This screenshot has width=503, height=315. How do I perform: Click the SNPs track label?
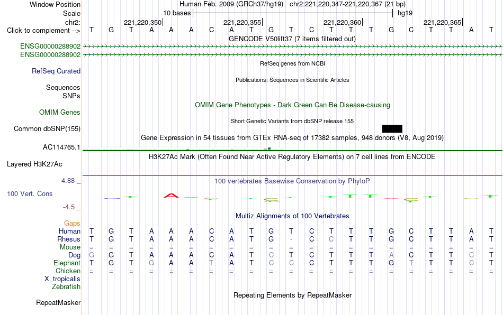click(x=71, y=96)
